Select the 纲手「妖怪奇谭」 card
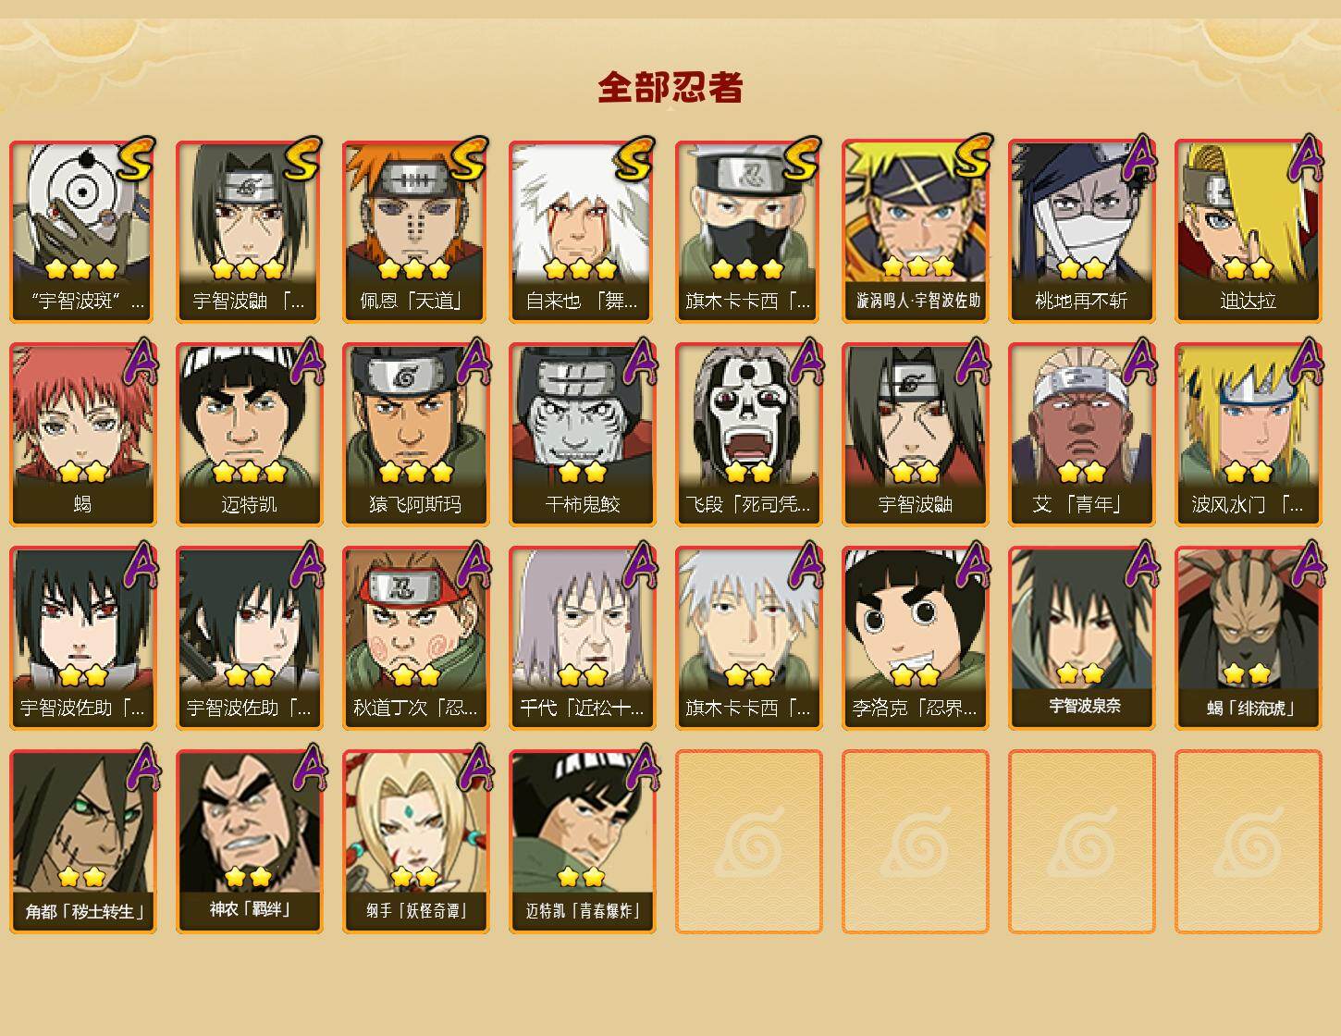 tap(416, 842)
